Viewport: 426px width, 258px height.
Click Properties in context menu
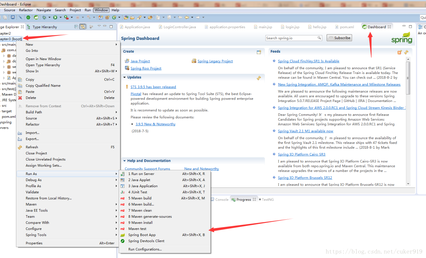68,243
